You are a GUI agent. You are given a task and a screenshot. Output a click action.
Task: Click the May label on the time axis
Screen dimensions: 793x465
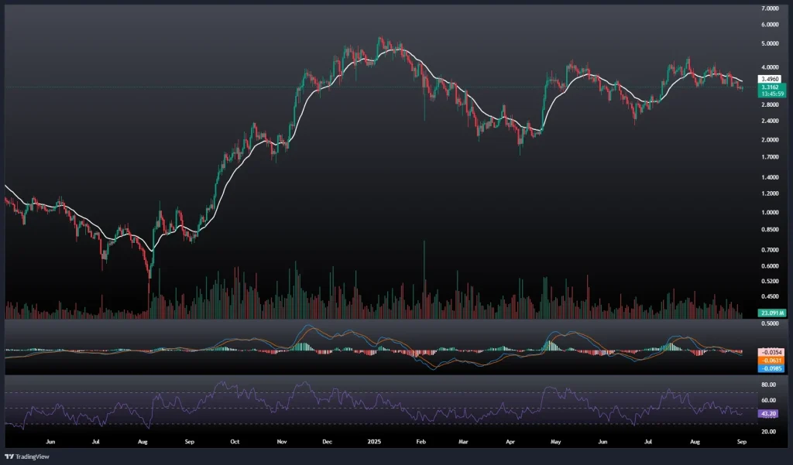(554, 441)
